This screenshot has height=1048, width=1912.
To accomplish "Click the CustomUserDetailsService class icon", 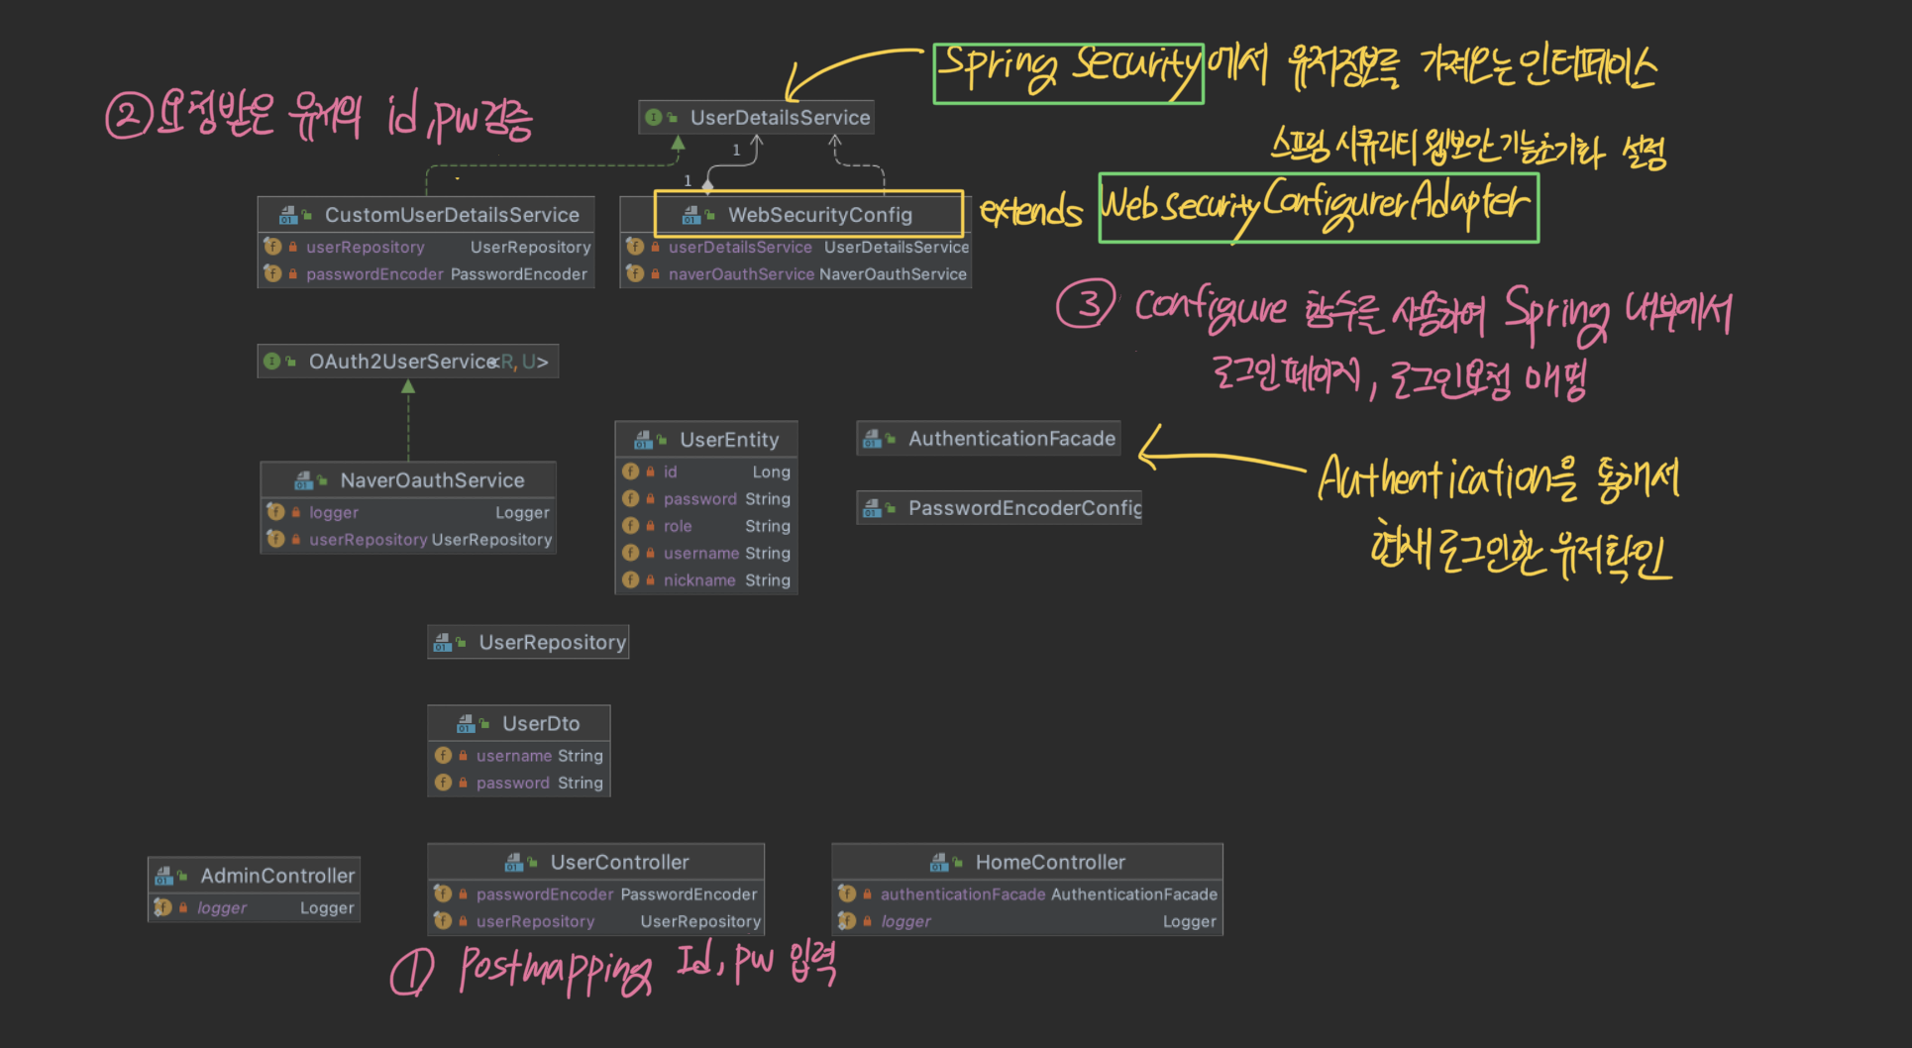I will click(288, 215).
